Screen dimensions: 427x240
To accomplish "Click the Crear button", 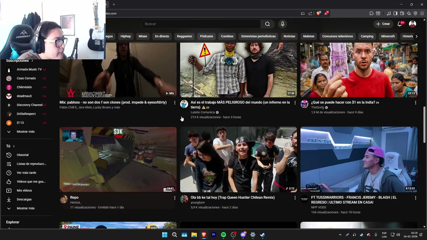I will 383,24.
